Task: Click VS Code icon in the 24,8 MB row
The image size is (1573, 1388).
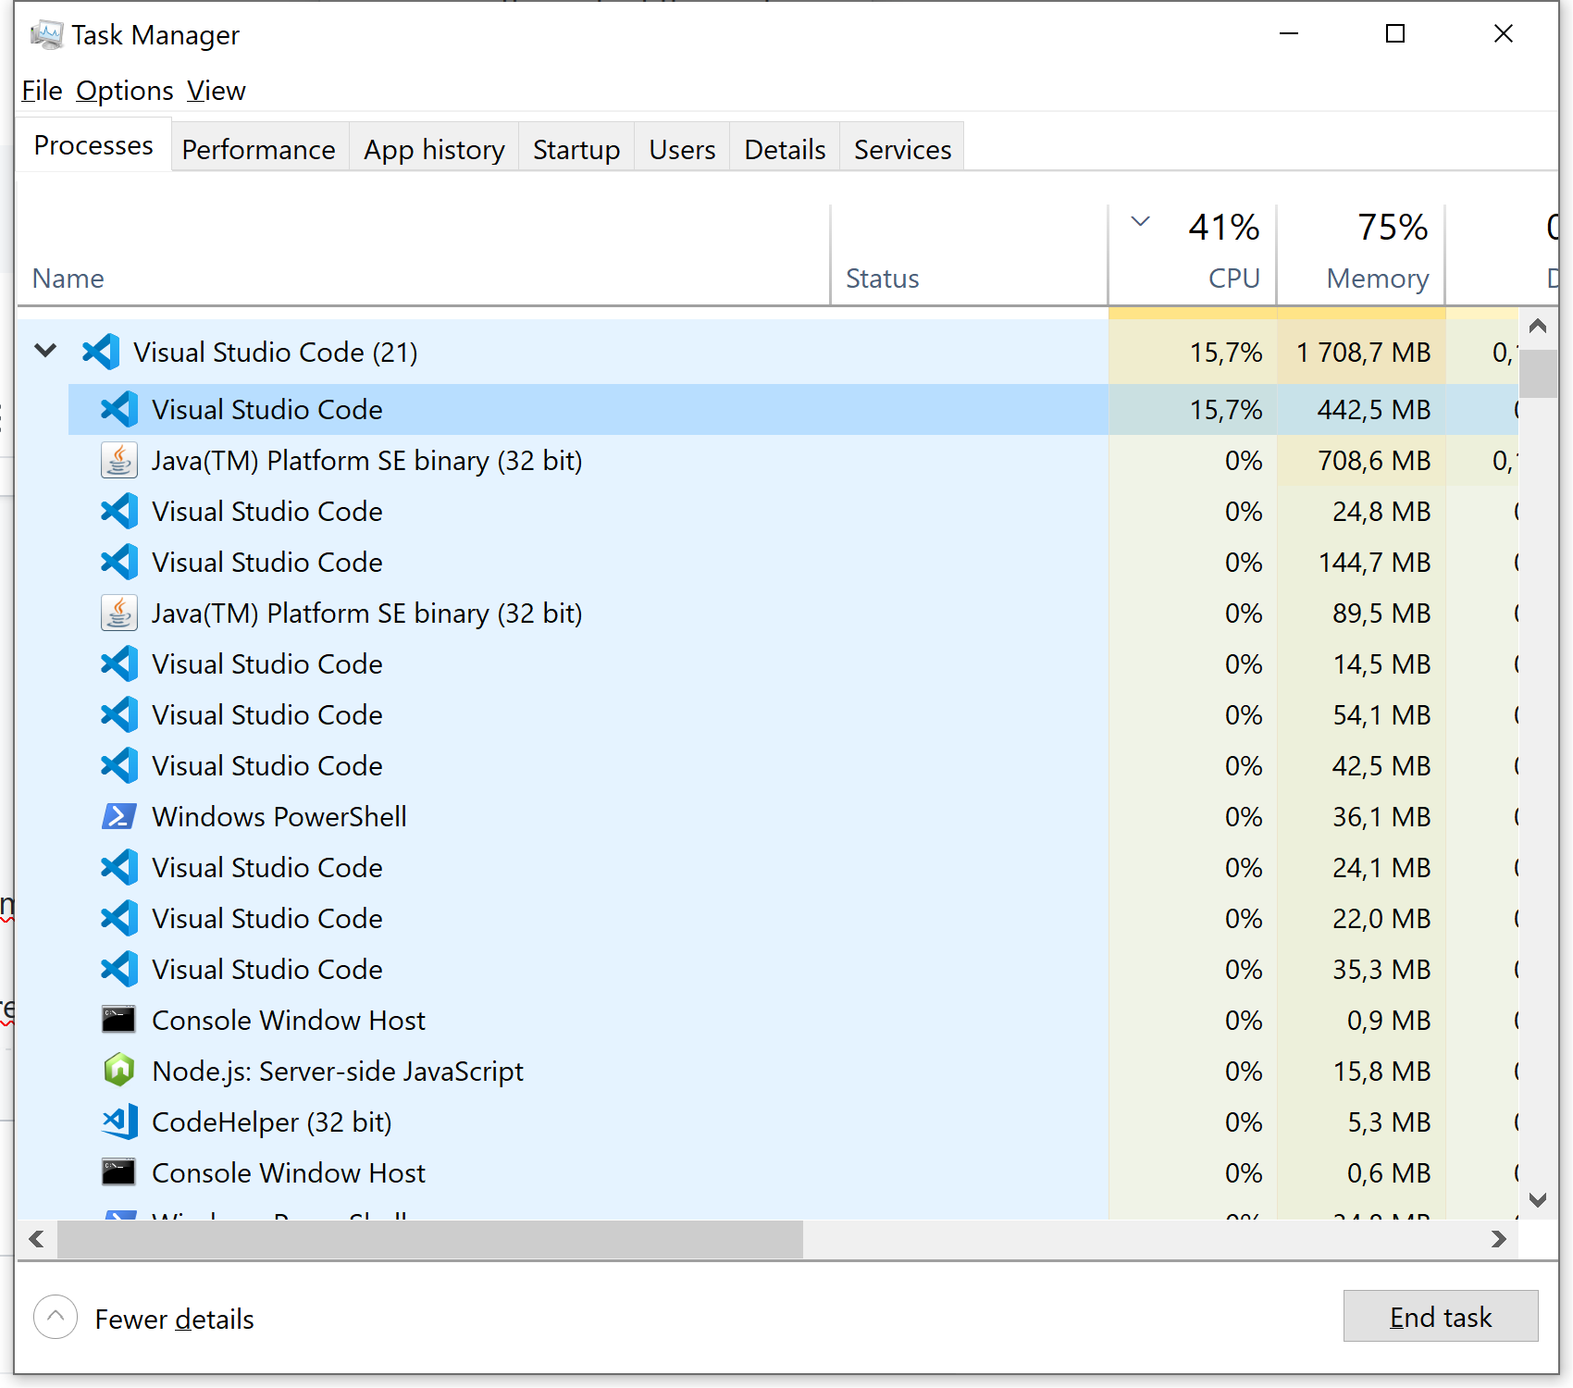Action: (x=119, y=512)
